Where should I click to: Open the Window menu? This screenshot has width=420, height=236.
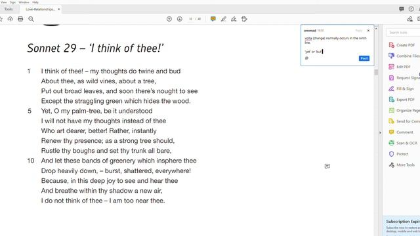[x=24, y=2]
